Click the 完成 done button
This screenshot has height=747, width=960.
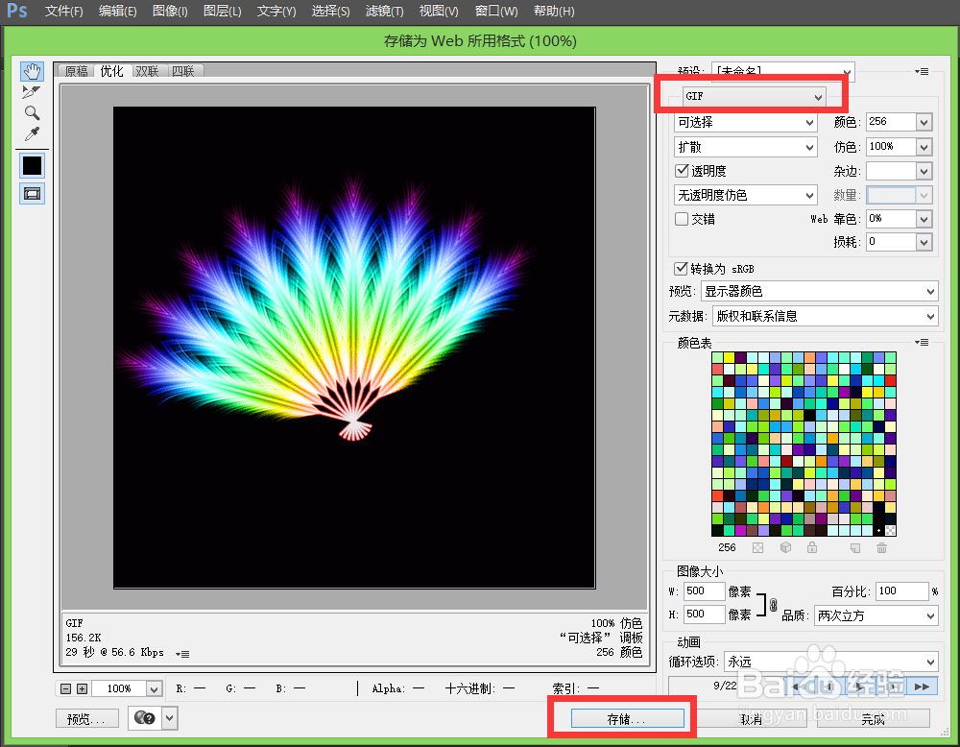coord(873,719)
